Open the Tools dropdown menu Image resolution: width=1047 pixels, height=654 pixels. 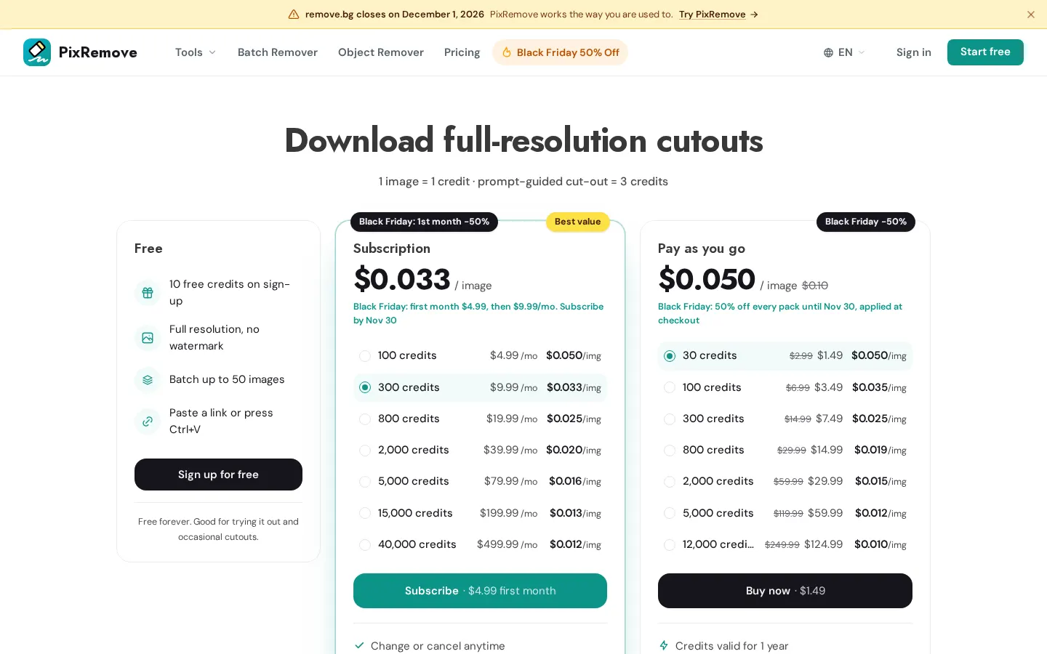(196, 52)
